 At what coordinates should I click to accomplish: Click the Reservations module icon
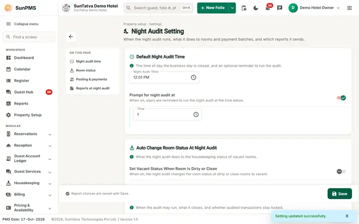click(x=8, y=134)
